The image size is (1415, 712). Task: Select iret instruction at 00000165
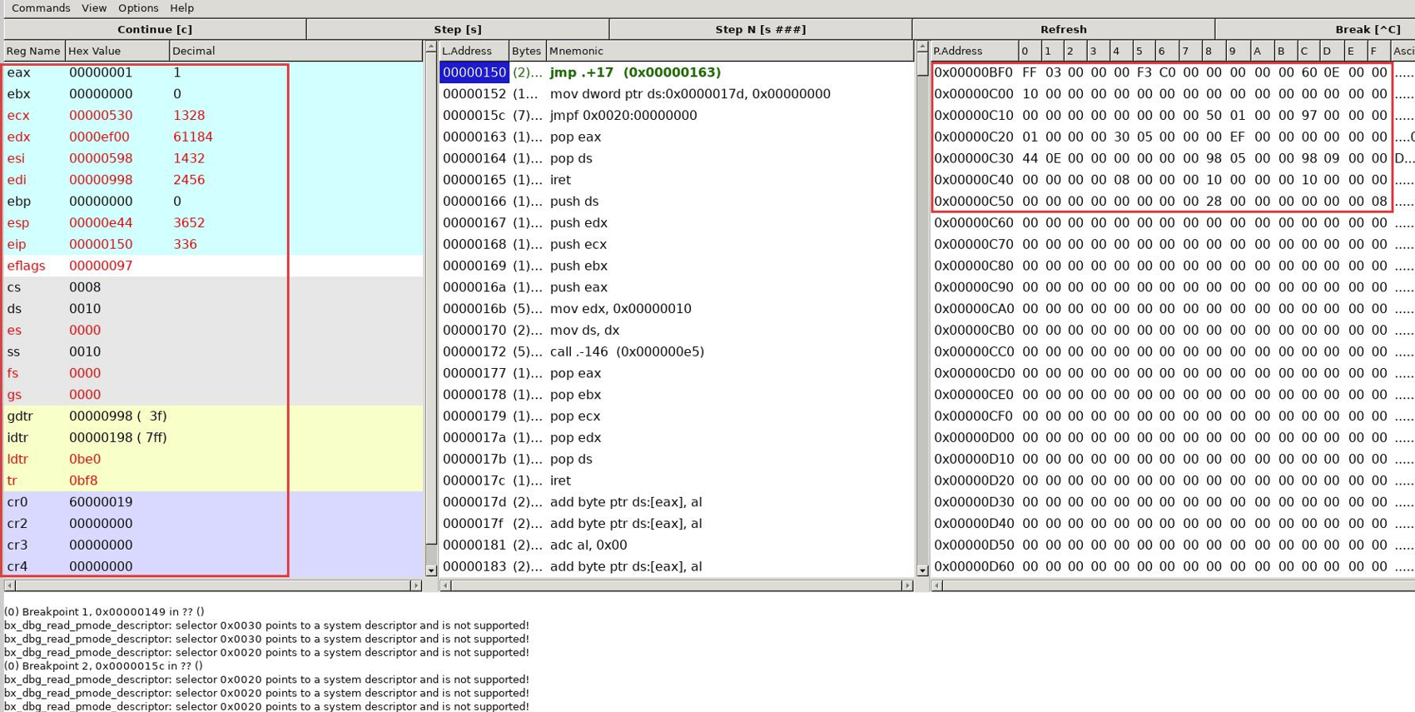click(x=676, y=180)
